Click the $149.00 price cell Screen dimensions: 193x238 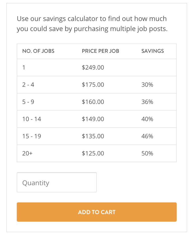[x=93, y=119]
